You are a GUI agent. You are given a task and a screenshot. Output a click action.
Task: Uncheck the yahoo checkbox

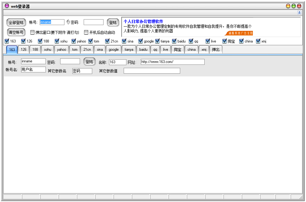(73, 41)
